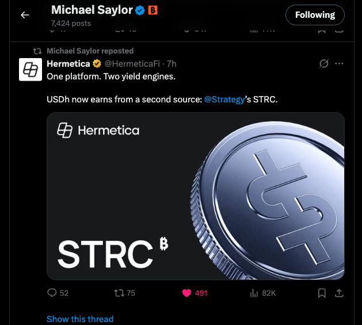Open the @Strategy mention link
The image size is (362, 325).
click(224, 100)
